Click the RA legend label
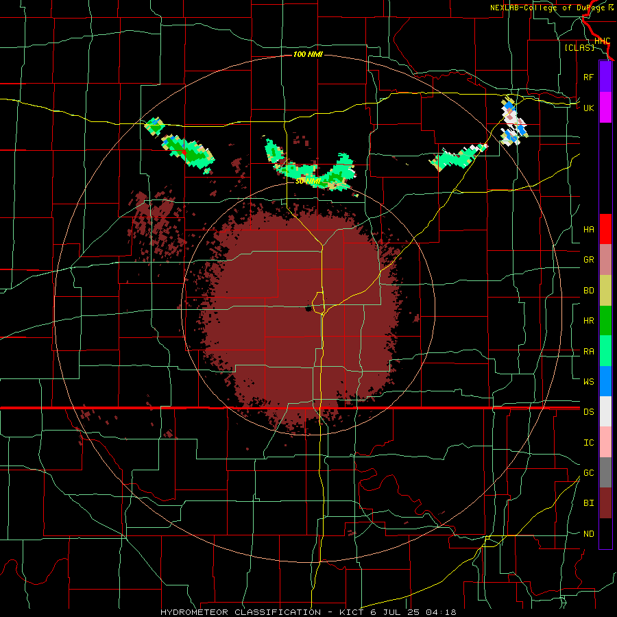The width and height of the screenshot is (617, 617). [588, 352]
